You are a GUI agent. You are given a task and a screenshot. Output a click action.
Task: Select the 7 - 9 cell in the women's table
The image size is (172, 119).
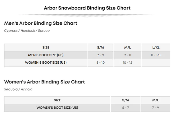coord(156,108)
